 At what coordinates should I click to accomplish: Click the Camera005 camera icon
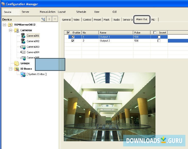23,58
